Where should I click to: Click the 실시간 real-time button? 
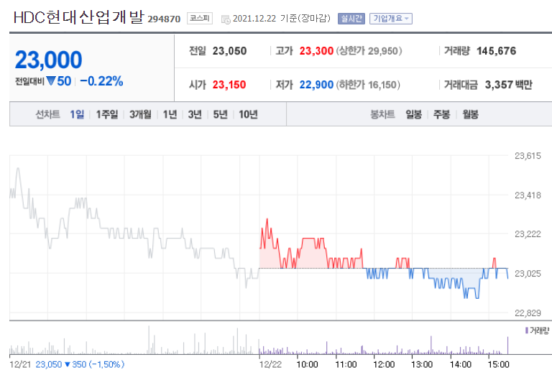351,19
